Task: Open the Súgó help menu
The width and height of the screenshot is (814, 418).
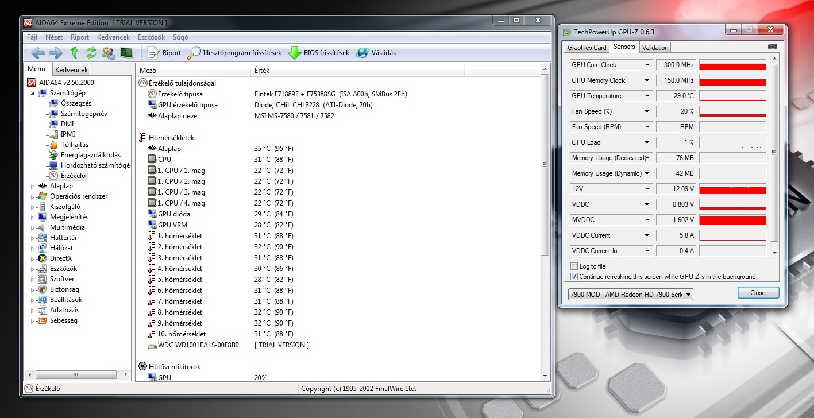Action: 180,37
